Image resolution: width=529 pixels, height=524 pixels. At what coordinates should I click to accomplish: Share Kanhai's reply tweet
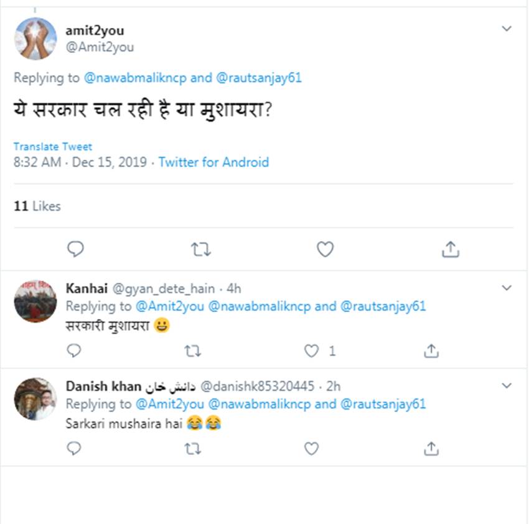(x=431, y=351)
